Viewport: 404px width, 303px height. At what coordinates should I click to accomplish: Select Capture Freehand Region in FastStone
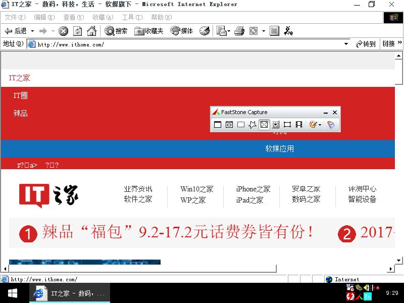tap(252, 125)
